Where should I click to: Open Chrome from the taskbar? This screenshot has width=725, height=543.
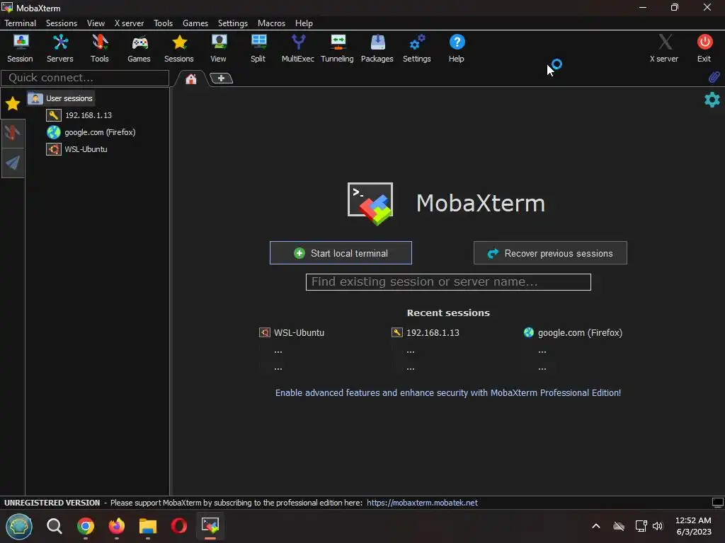86,526
